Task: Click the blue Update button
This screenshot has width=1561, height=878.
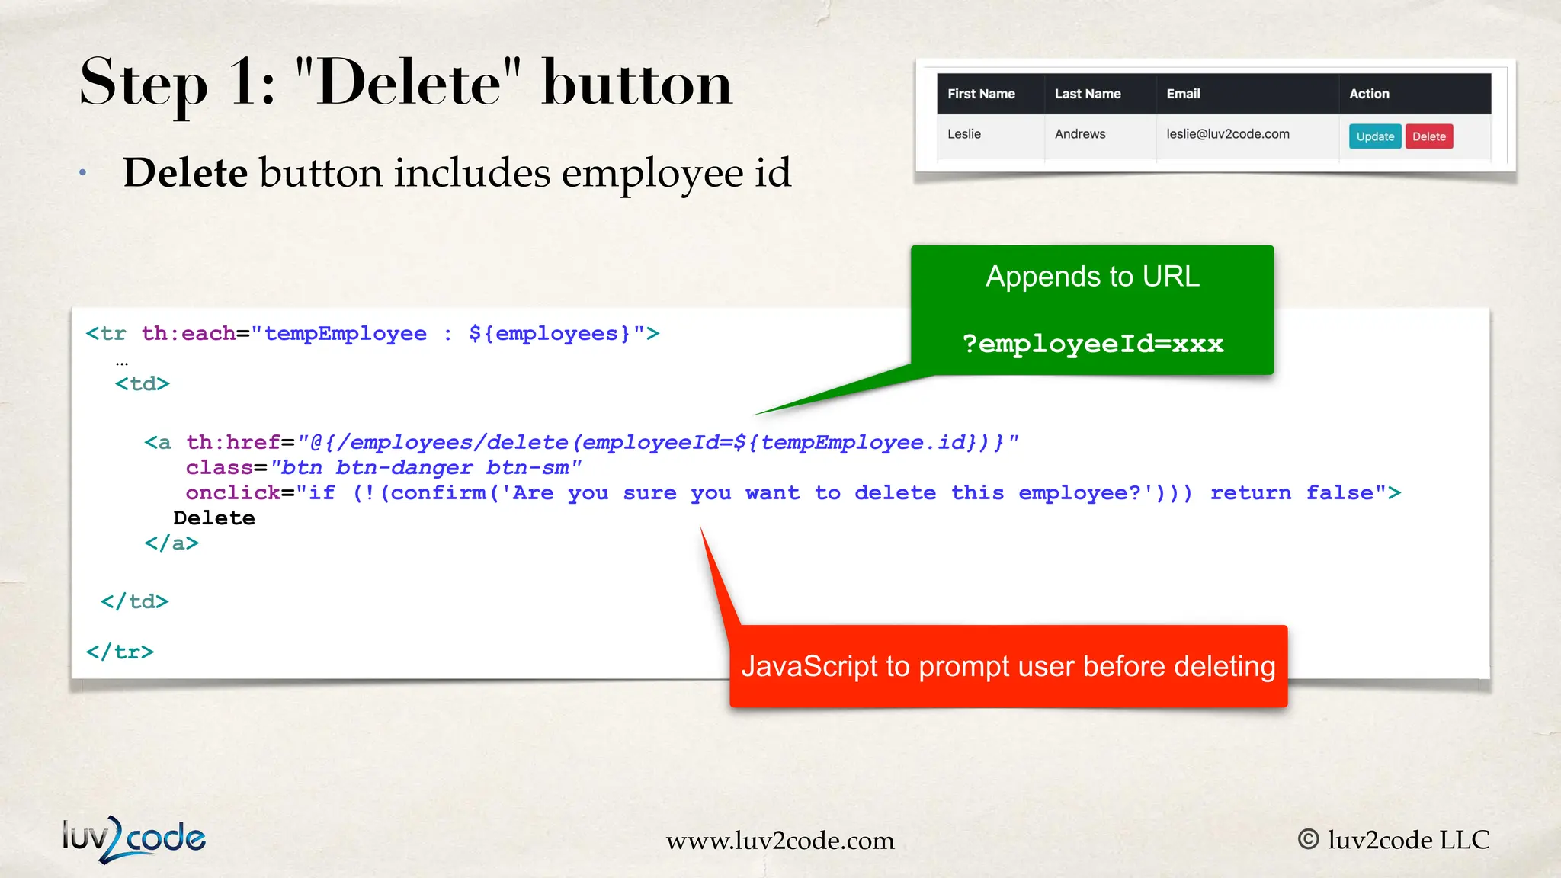Action: coord(1375,136)
